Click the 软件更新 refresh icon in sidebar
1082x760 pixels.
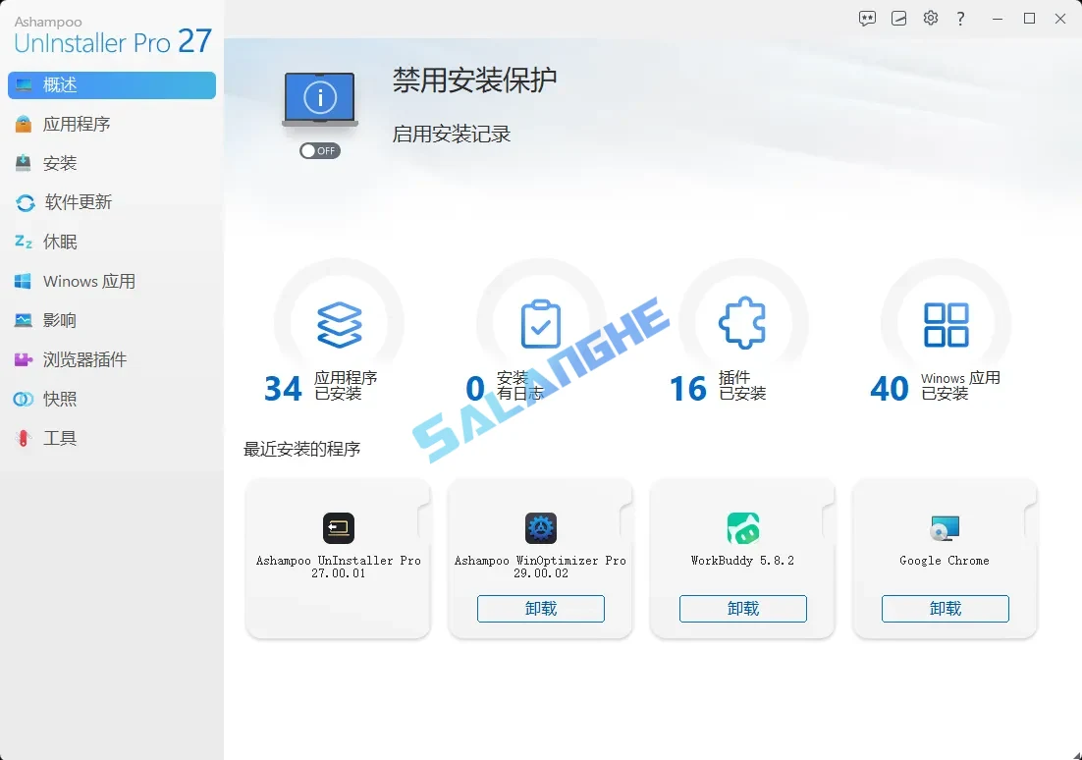tap(25, 203)
